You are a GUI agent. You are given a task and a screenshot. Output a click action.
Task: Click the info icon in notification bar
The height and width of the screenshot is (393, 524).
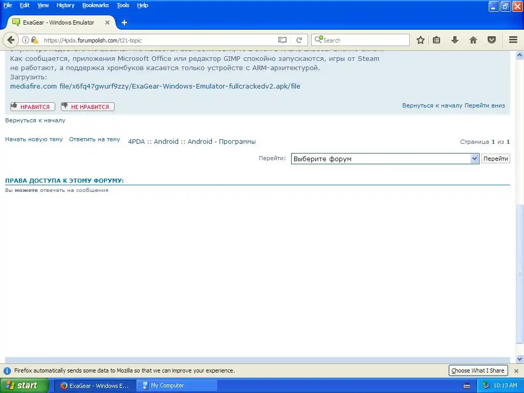click(x=7, y=370)
